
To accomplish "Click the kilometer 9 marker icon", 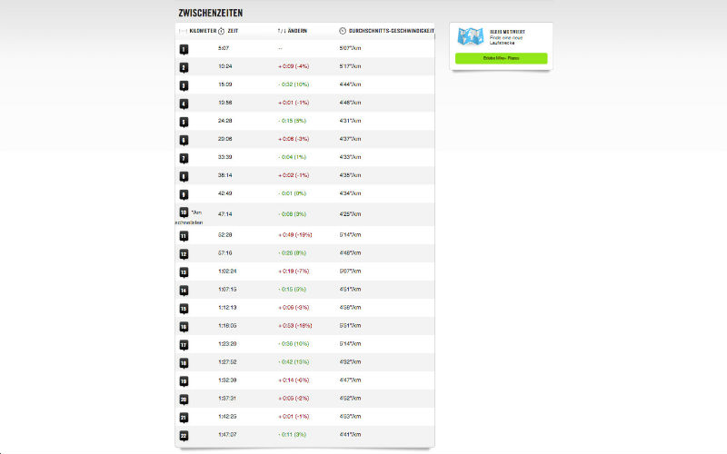I will pos(184,194).
